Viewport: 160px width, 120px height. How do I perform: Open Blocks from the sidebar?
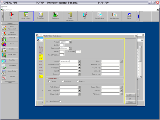click(x=10, y=44)
